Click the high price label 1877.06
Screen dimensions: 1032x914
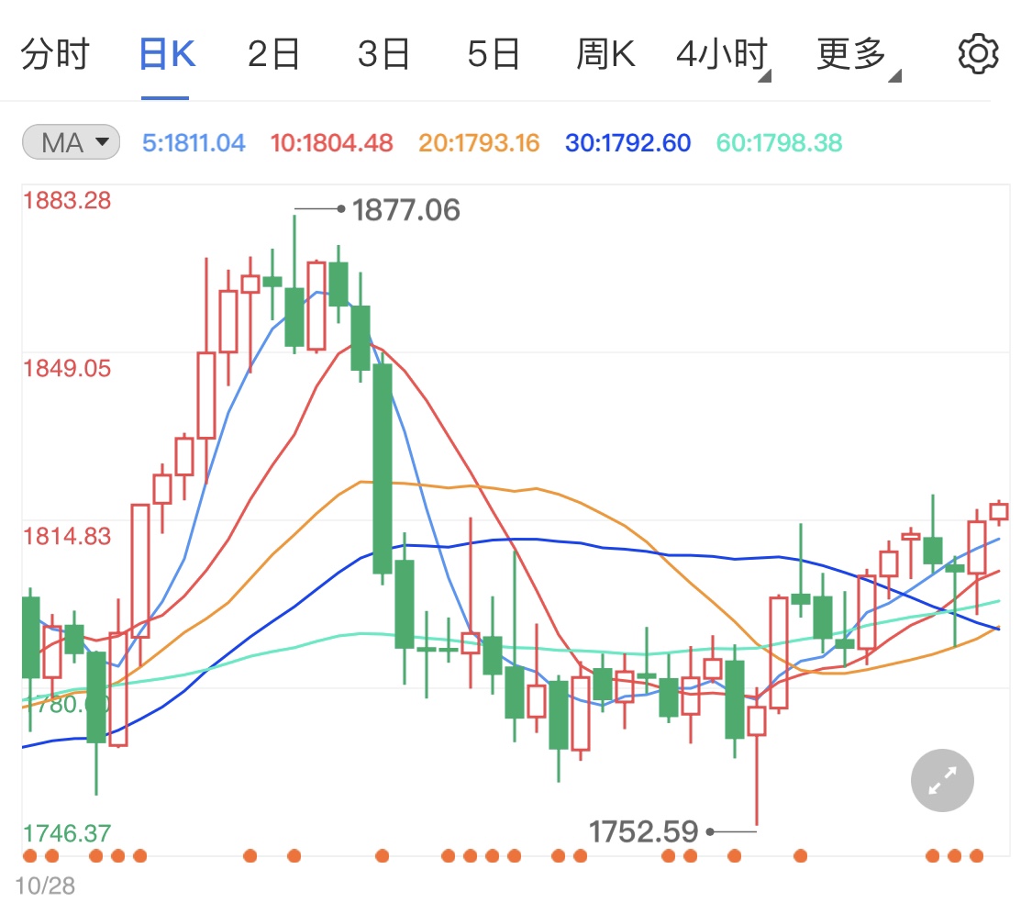[x=406, y=211]
